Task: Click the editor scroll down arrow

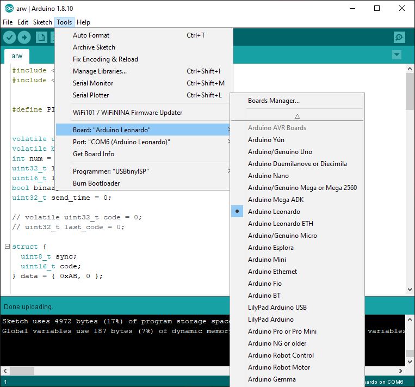Action: point(410,290)
